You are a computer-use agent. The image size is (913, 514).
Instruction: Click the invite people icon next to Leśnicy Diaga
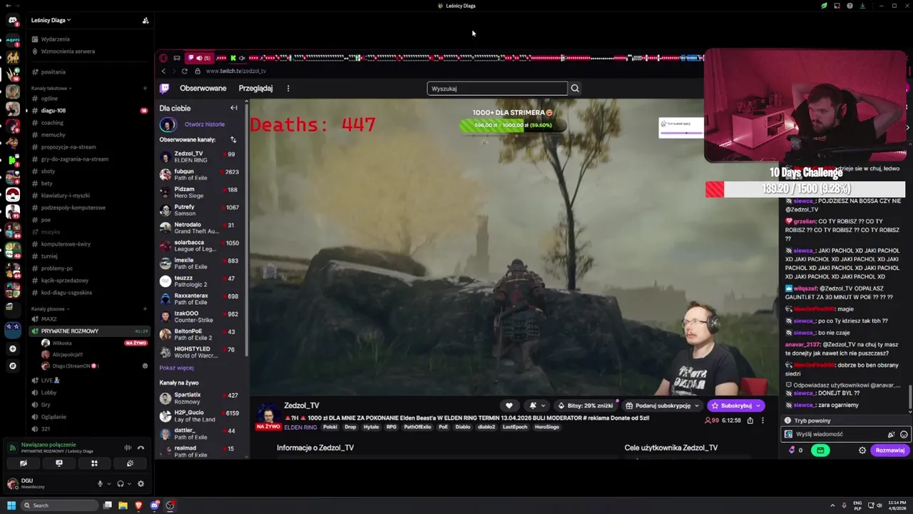146,20
